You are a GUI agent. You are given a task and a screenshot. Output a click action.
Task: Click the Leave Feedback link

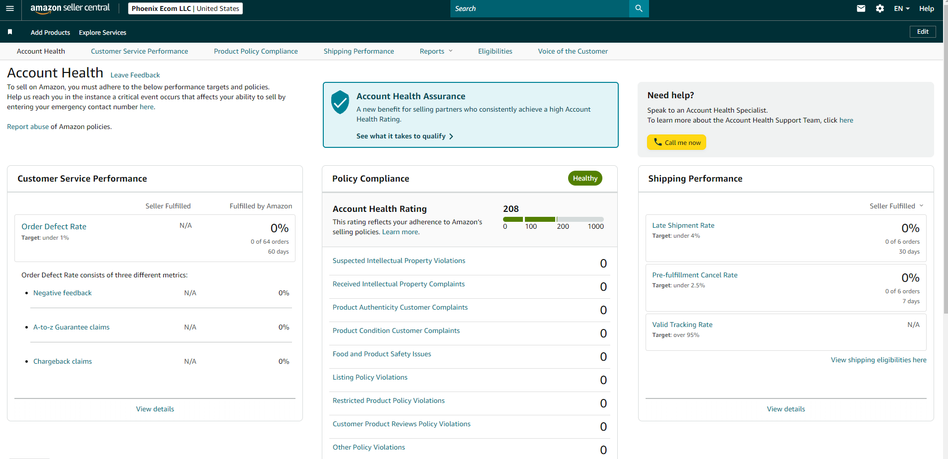135,75
